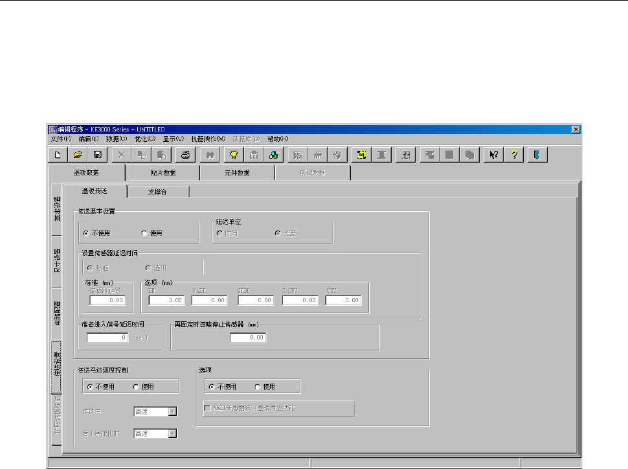Viewport: 628px width, 469px height.
Task: Click the OUT delay input field
Action: point(344,300)
